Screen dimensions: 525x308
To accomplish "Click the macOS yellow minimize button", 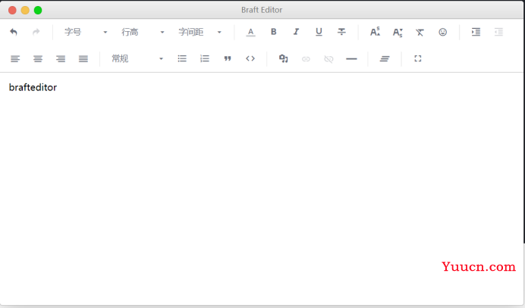I will 25,11.
